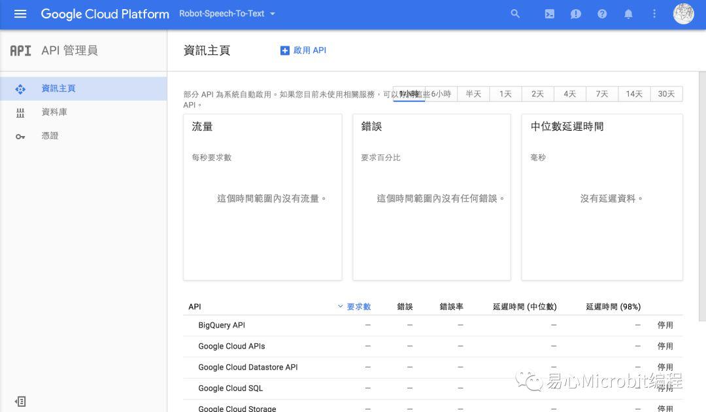This screenshot has width=706, height=412.
Task: Click the 錯誤率 column header
Action: [451, 307]
